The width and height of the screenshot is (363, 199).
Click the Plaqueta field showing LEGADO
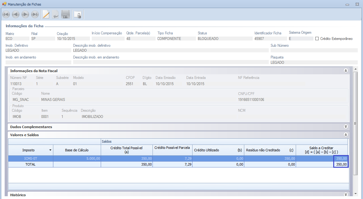pos(314,63)
